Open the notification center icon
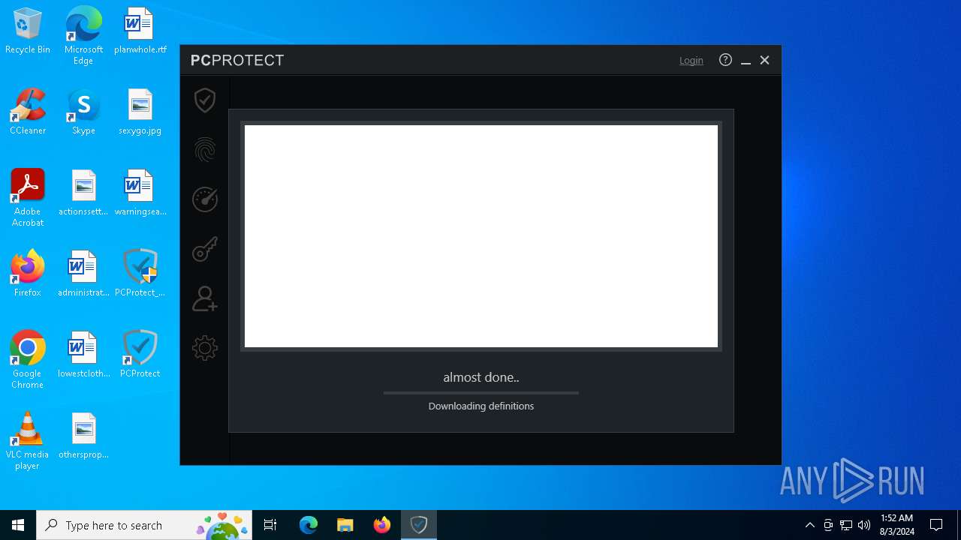This screenshot has width=961, height=540. 936,525
